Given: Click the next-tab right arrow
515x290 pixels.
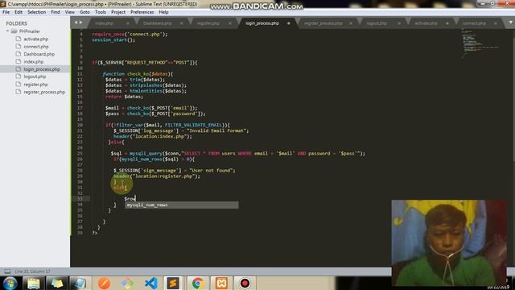Looking at the screenshot, I should click(x=80, y=23).
